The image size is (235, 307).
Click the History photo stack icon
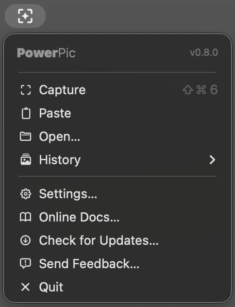(x=26, y=159)
